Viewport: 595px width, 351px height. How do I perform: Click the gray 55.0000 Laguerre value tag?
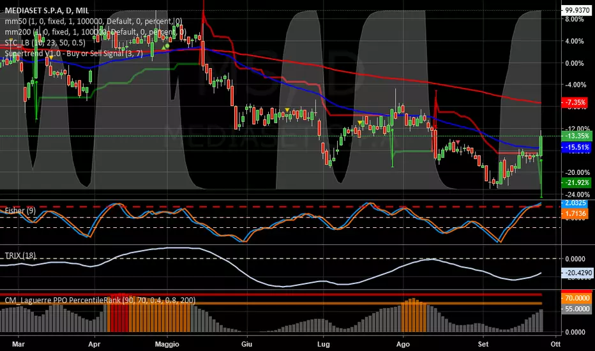(576, 309)
